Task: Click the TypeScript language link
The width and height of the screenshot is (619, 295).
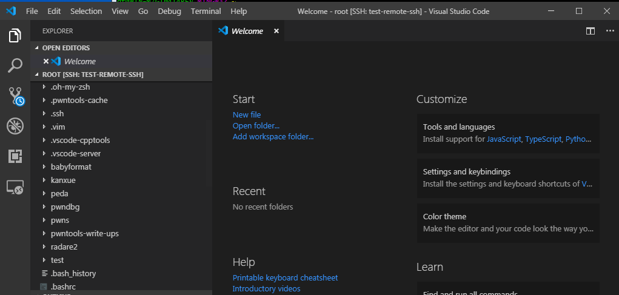Action: 543,139
